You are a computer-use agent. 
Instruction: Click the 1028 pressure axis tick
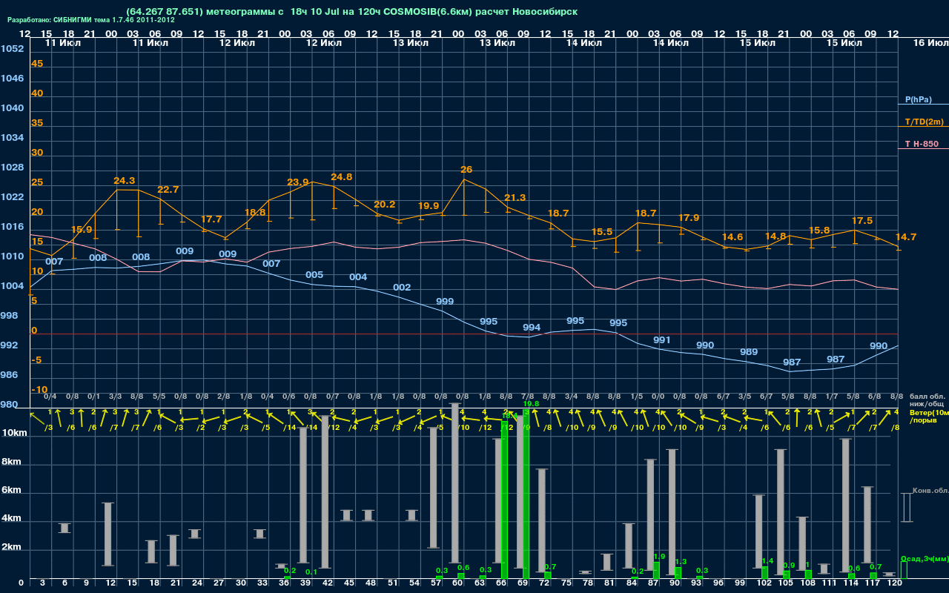pyautogui.click(x=12, y=168)
